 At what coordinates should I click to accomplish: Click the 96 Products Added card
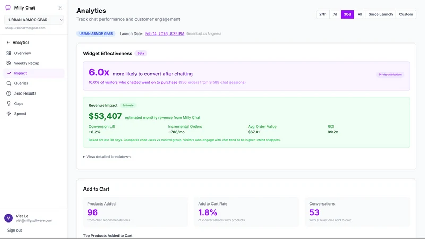tap(135, 212)
